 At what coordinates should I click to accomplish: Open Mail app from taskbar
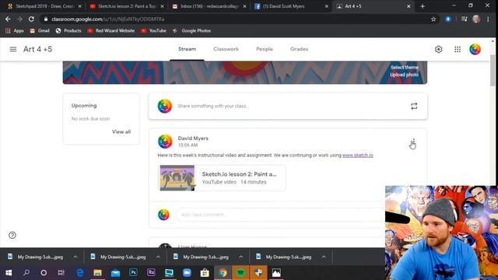pos(115,273)
